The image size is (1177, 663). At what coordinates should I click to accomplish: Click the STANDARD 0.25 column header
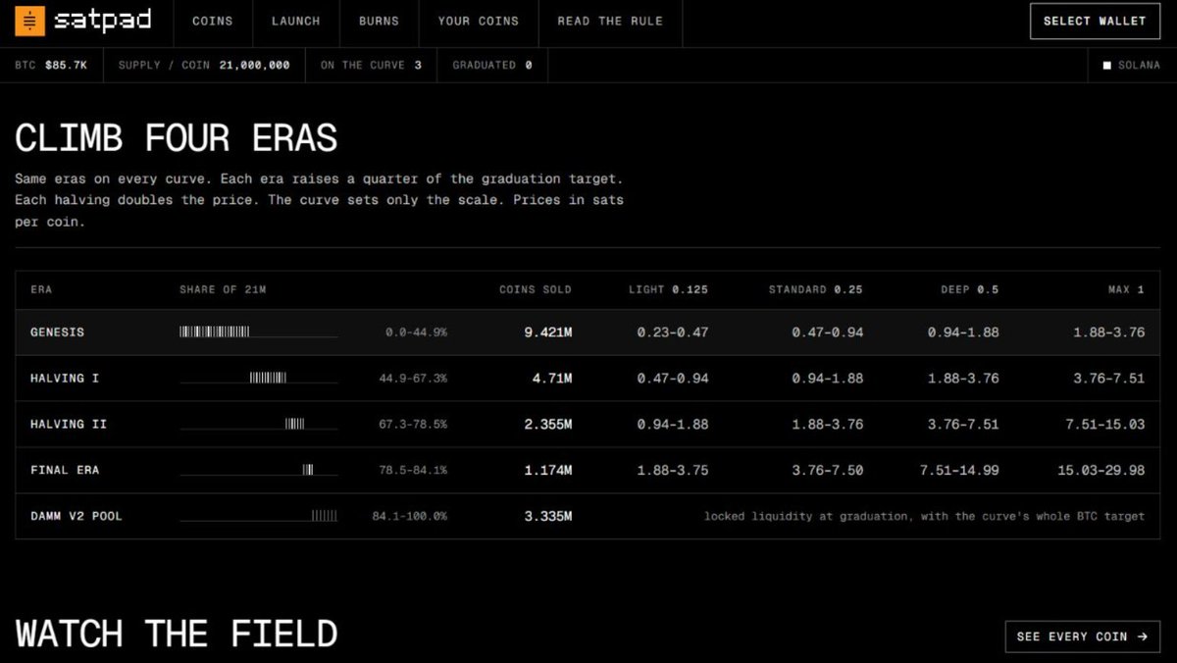tap(816, 290)
